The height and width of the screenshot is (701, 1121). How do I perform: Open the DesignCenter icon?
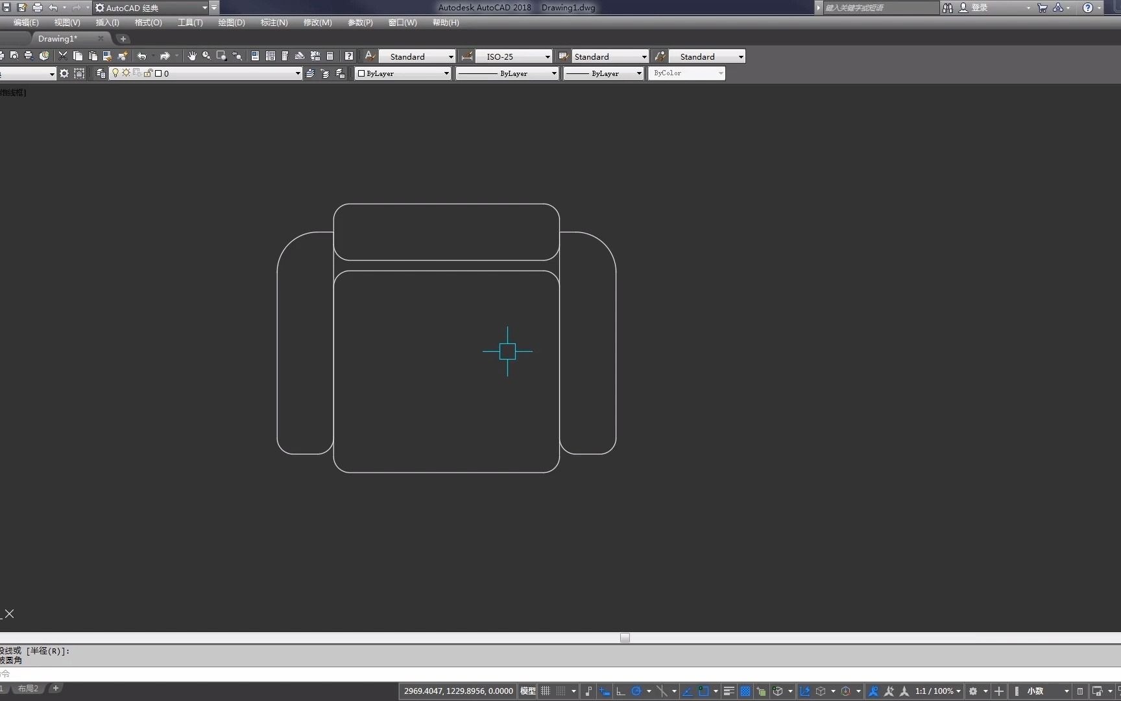[x=271, y=56]
